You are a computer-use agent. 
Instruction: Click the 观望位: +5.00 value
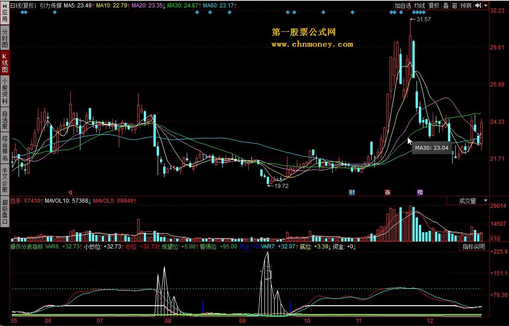(x=180, y=247)
